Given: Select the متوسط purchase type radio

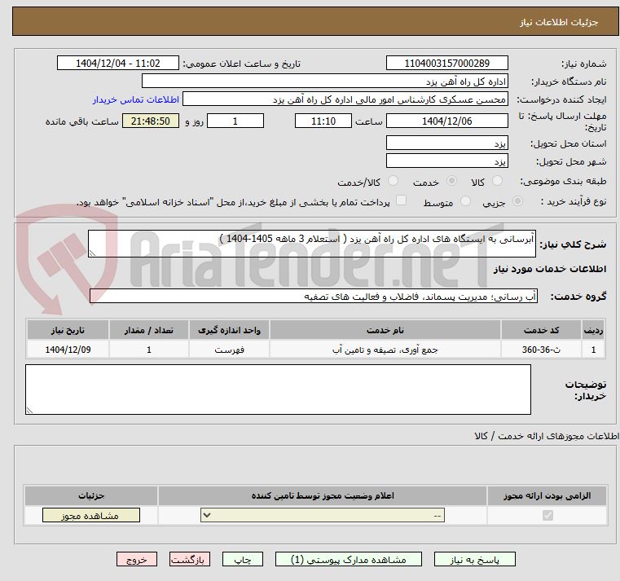Looking at the screenshot, I should [466, 201].
